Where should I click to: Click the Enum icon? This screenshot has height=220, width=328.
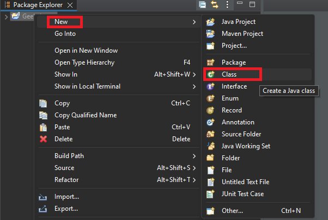210,98
